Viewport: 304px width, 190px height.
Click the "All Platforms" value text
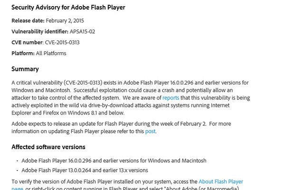click(x=51, y=53)
